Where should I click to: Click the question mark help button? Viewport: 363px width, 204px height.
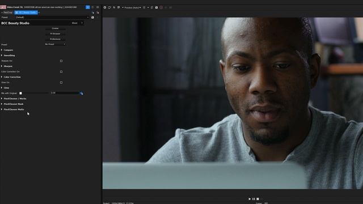(82, 23)
